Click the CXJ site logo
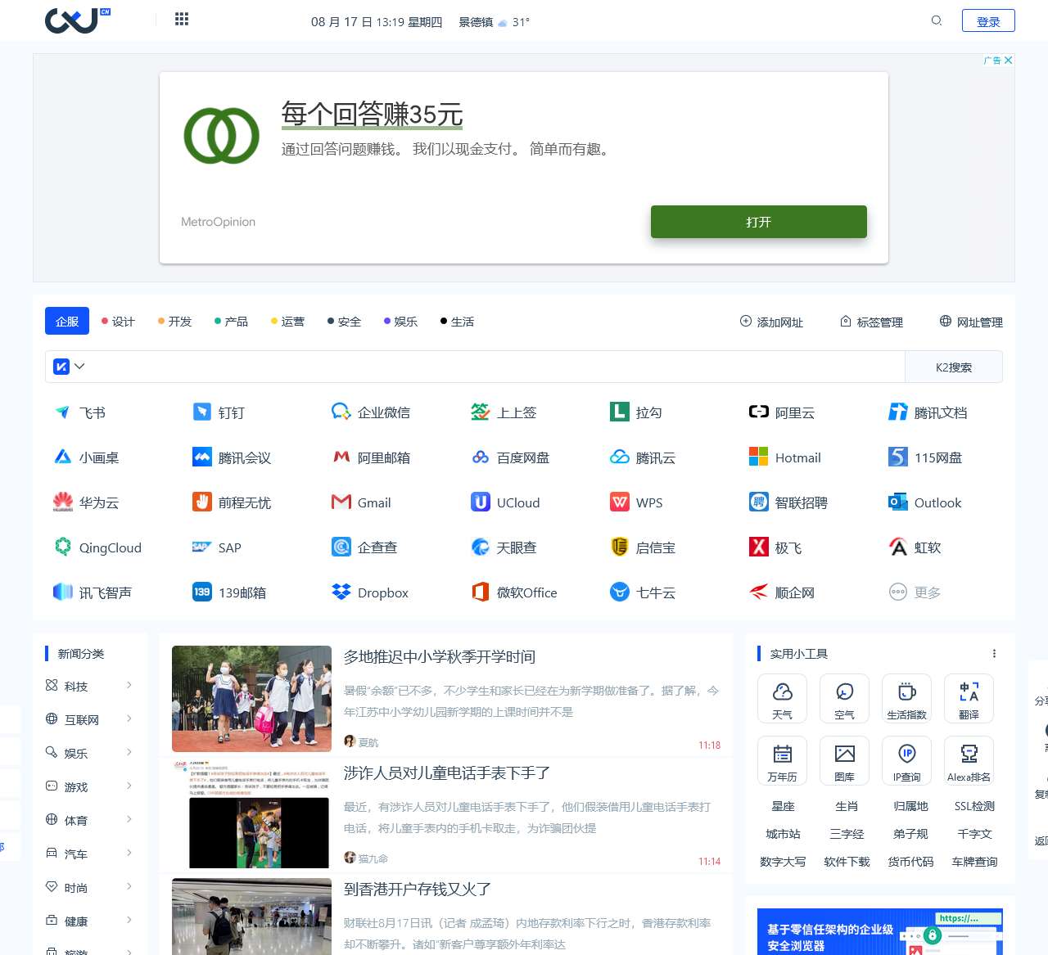The height and width of the screenshot is (955, 1048). click(78, 20)
